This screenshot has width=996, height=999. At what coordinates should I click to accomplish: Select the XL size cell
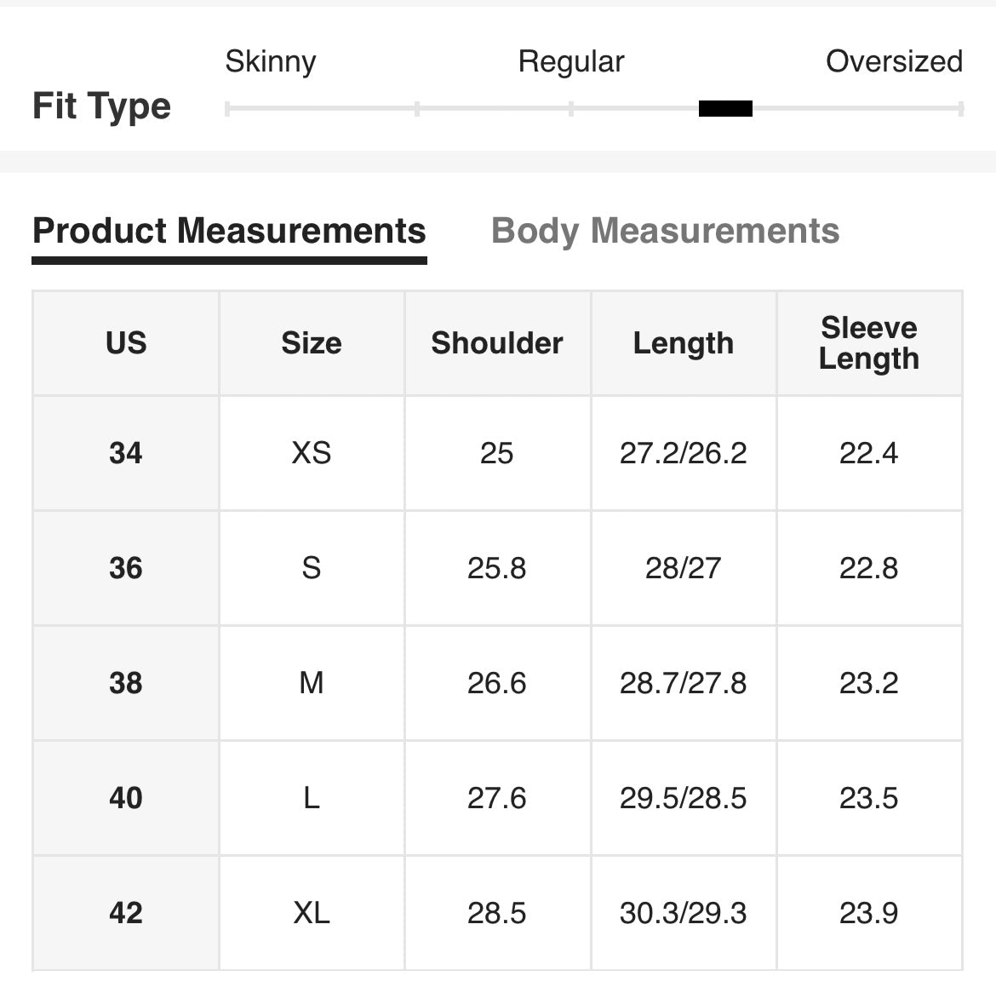point(312,913)
